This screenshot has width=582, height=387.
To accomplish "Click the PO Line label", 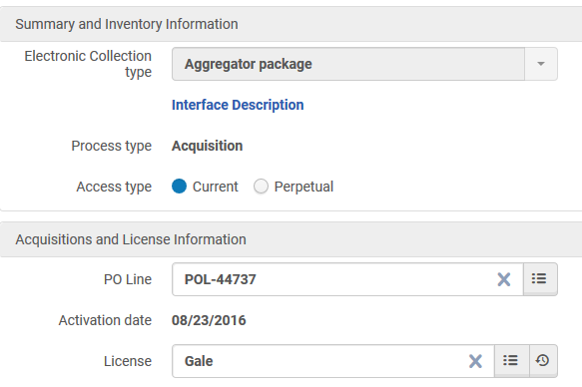I will (128, 279).
